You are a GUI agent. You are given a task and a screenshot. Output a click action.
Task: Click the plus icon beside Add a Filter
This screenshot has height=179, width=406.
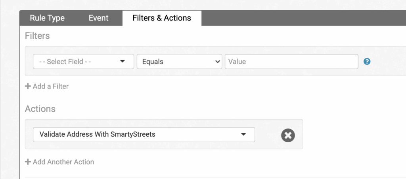pos(28,86)
